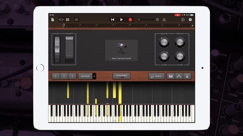The width and height of the screenshot is (243, 136).
Task: Click the playhead marker on ruler
Action: [64, 26]
